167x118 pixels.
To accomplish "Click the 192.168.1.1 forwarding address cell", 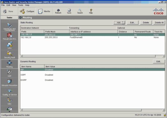I will pos(75,34).
